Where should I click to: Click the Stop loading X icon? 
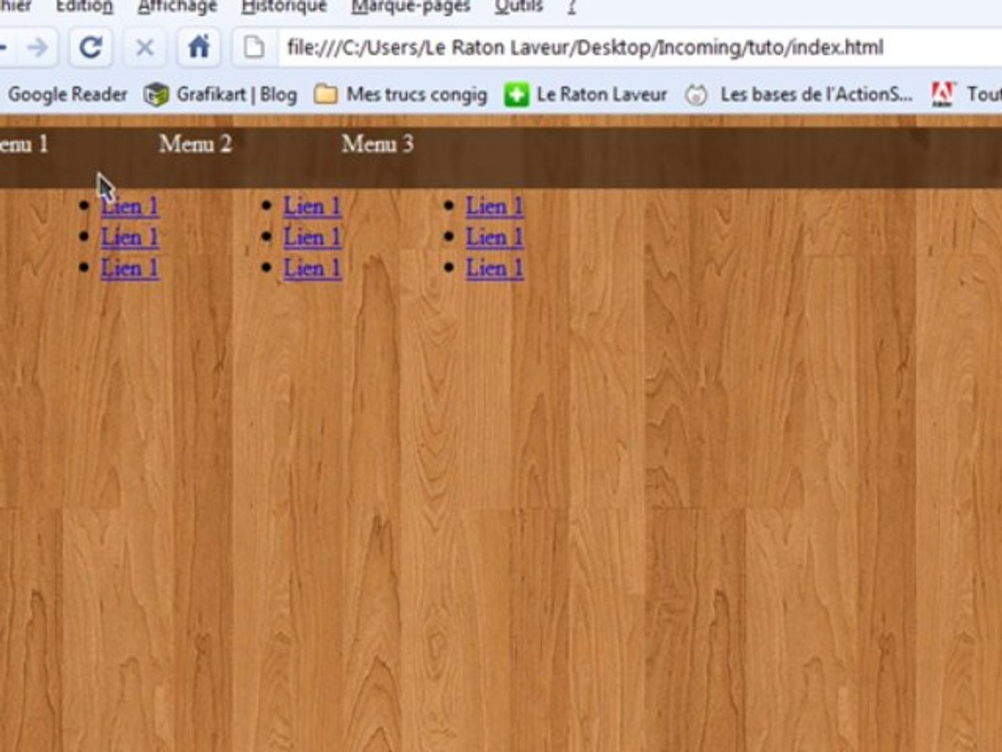(145, 47)
